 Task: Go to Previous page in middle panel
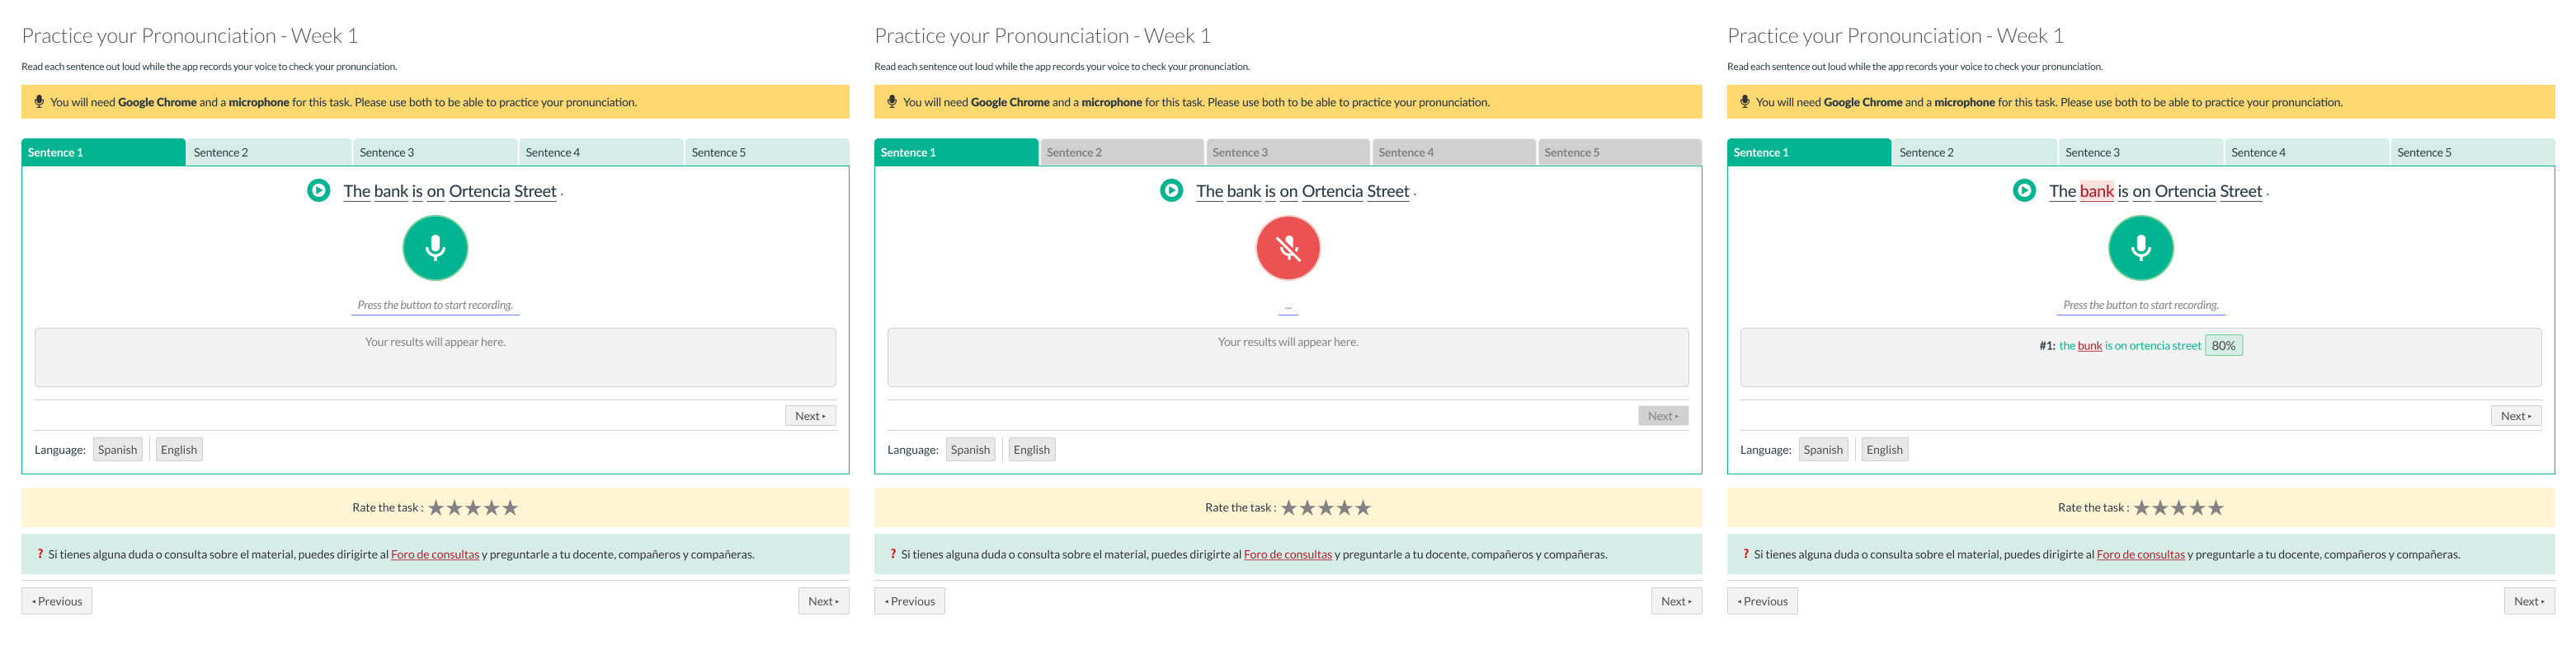(x=910, y=601)
